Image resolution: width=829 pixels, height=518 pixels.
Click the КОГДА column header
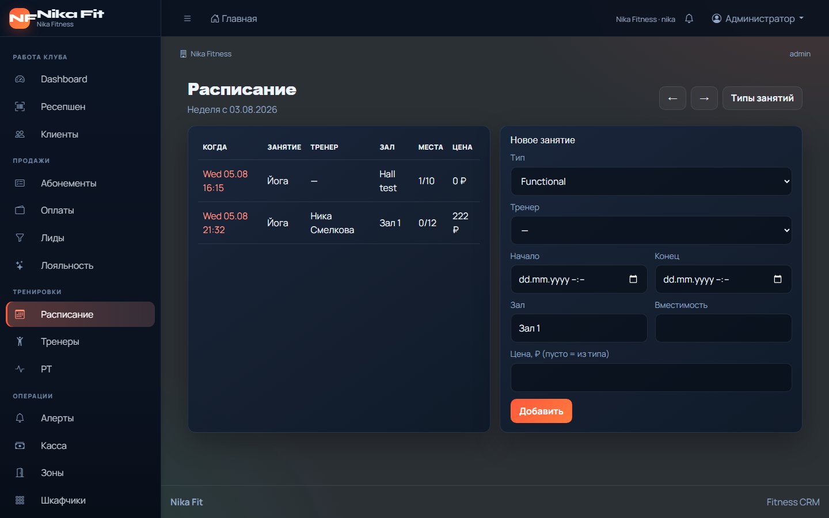215,147
